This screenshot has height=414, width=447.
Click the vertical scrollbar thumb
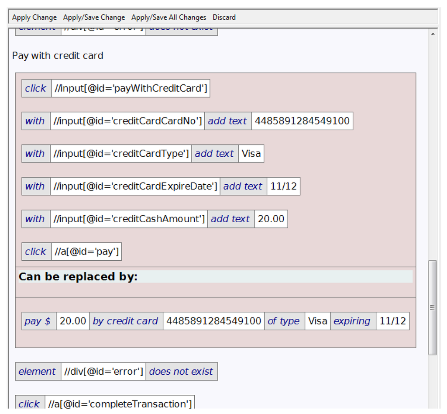point(432,307)
